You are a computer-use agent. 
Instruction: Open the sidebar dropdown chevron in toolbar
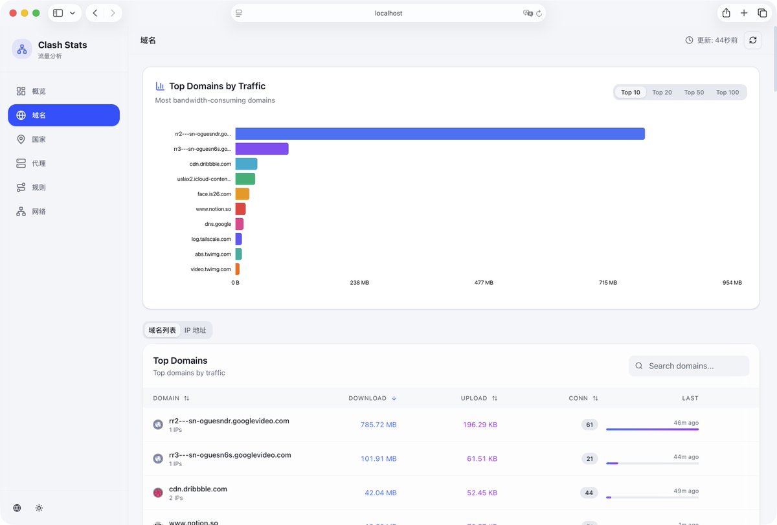pos(72,13)
